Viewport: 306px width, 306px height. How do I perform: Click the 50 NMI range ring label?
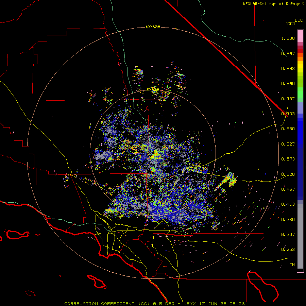153,90
